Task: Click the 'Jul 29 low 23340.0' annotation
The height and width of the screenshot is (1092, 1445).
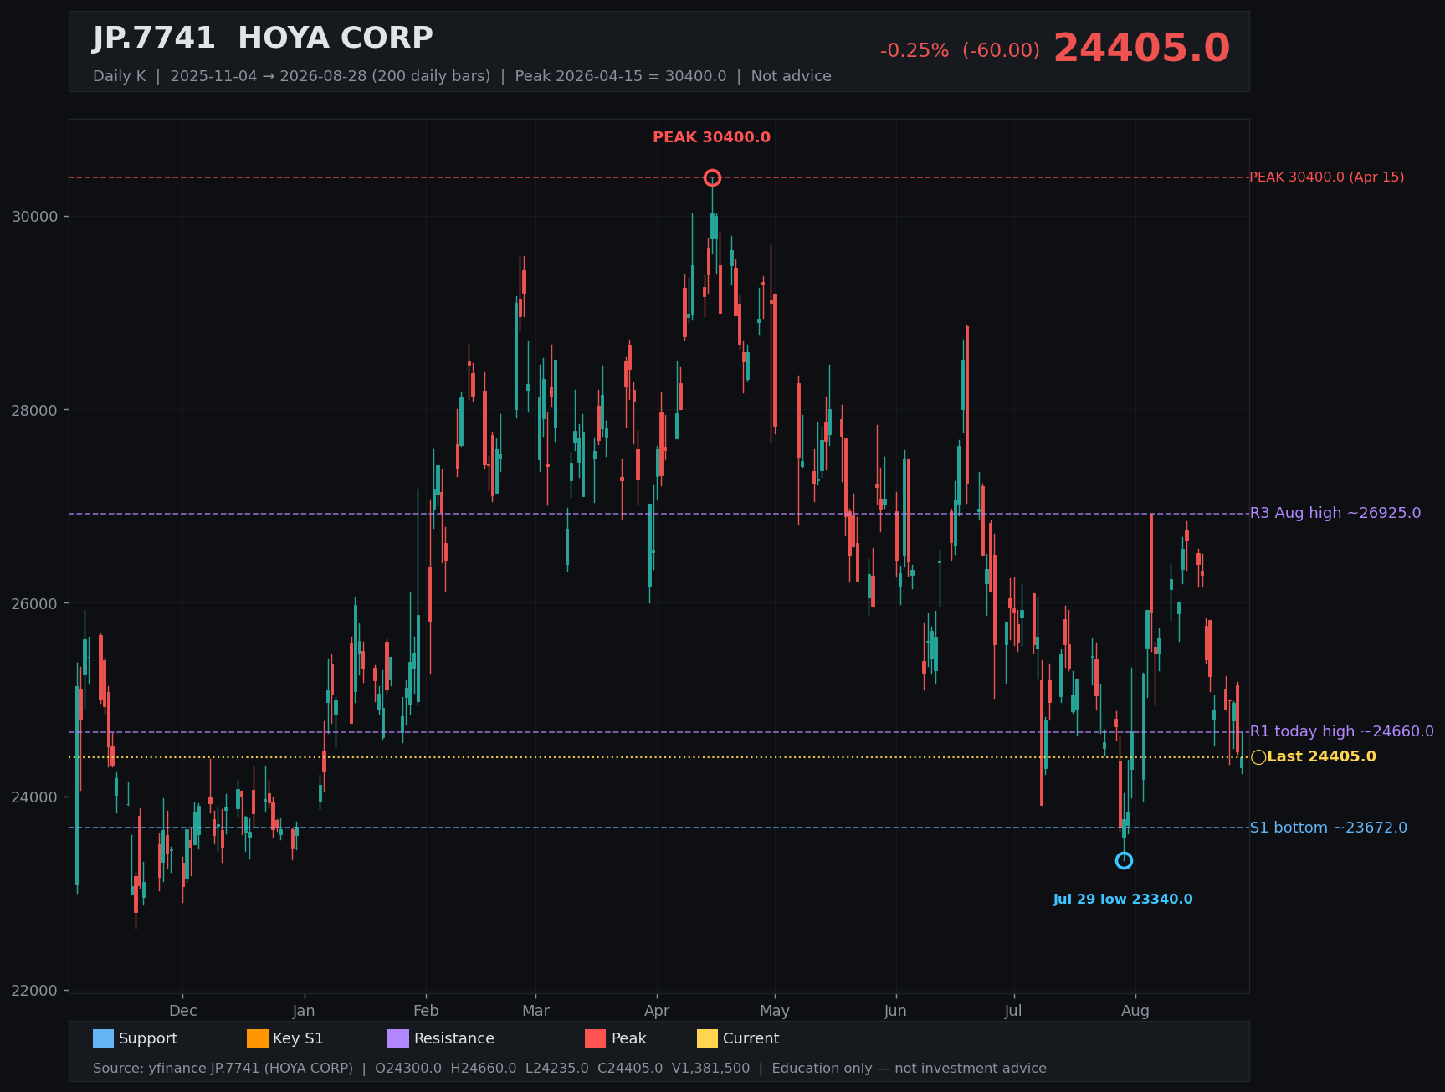Action: pyautogui.click(x=1123, y=900)
